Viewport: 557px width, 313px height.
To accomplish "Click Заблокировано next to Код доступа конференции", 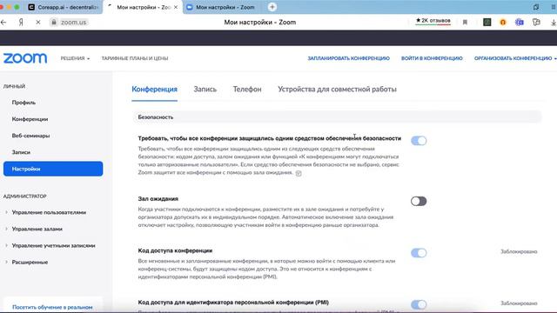I will (519, 251).
